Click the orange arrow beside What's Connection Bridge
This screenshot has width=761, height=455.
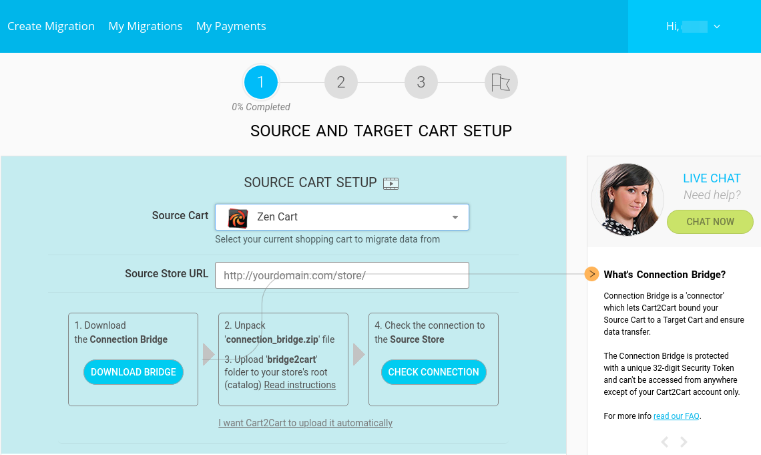[x=591, y=274]
